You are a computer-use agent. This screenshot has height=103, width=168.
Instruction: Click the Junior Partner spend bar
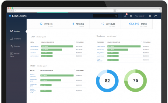(51, 50)
